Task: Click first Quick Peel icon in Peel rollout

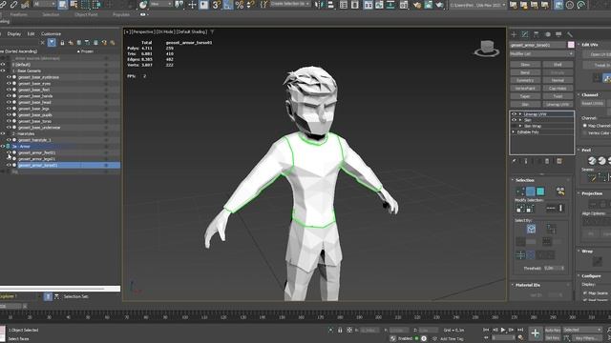Action: click(592, 160)
